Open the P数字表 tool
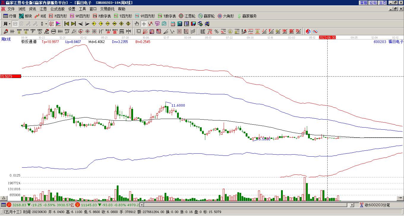Screen dimensions: 404x216 coord(102,16)
